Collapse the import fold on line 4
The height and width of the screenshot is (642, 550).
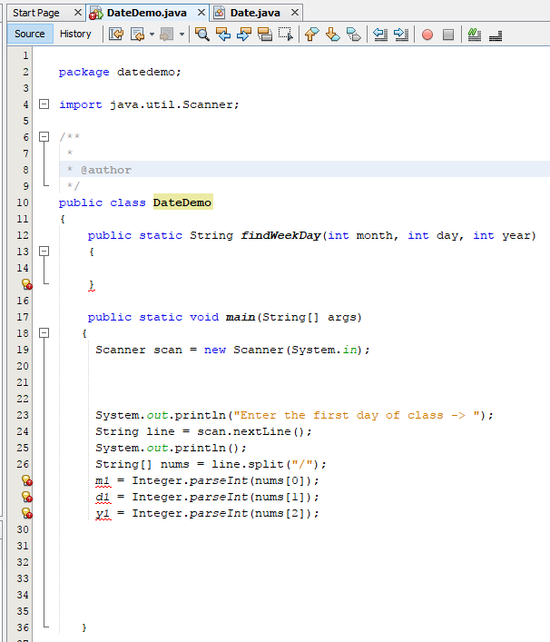pos(44,104)
